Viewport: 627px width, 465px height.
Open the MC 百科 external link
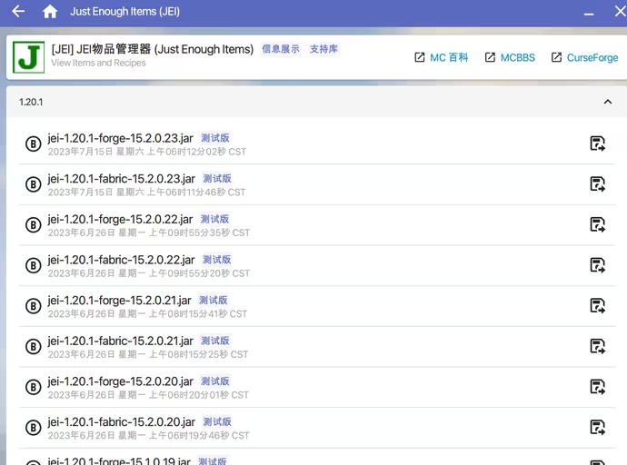442,57
